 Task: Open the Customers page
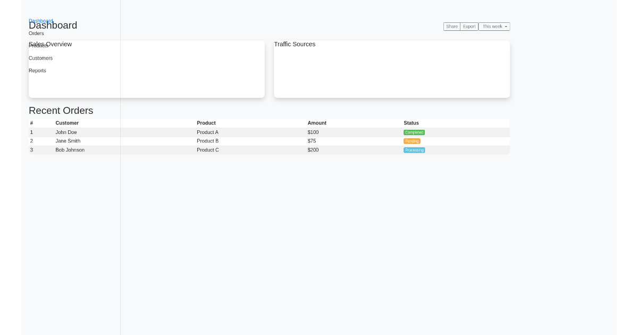click(x=40, y=58)
